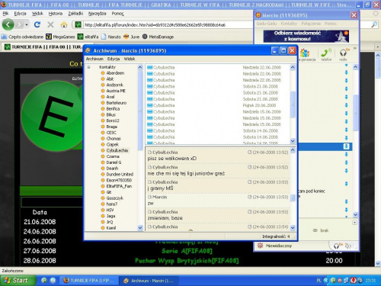Click Marcin message 'zw'
381x286 pixels.
[150, 204]
